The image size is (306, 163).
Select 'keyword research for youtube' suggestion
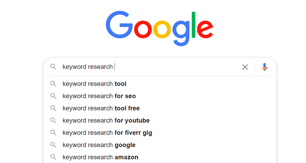pyautogui.click(x=106, y=120)
